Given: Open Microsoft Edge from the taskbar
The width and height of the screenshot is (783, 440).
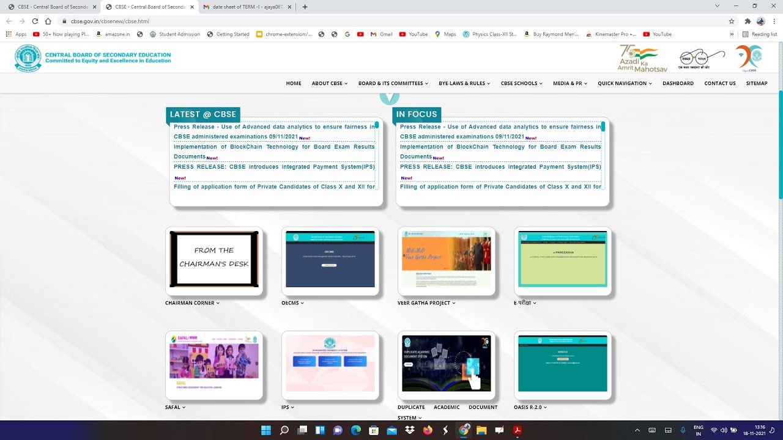Looking at the screenshot, I should click(356, 430).
